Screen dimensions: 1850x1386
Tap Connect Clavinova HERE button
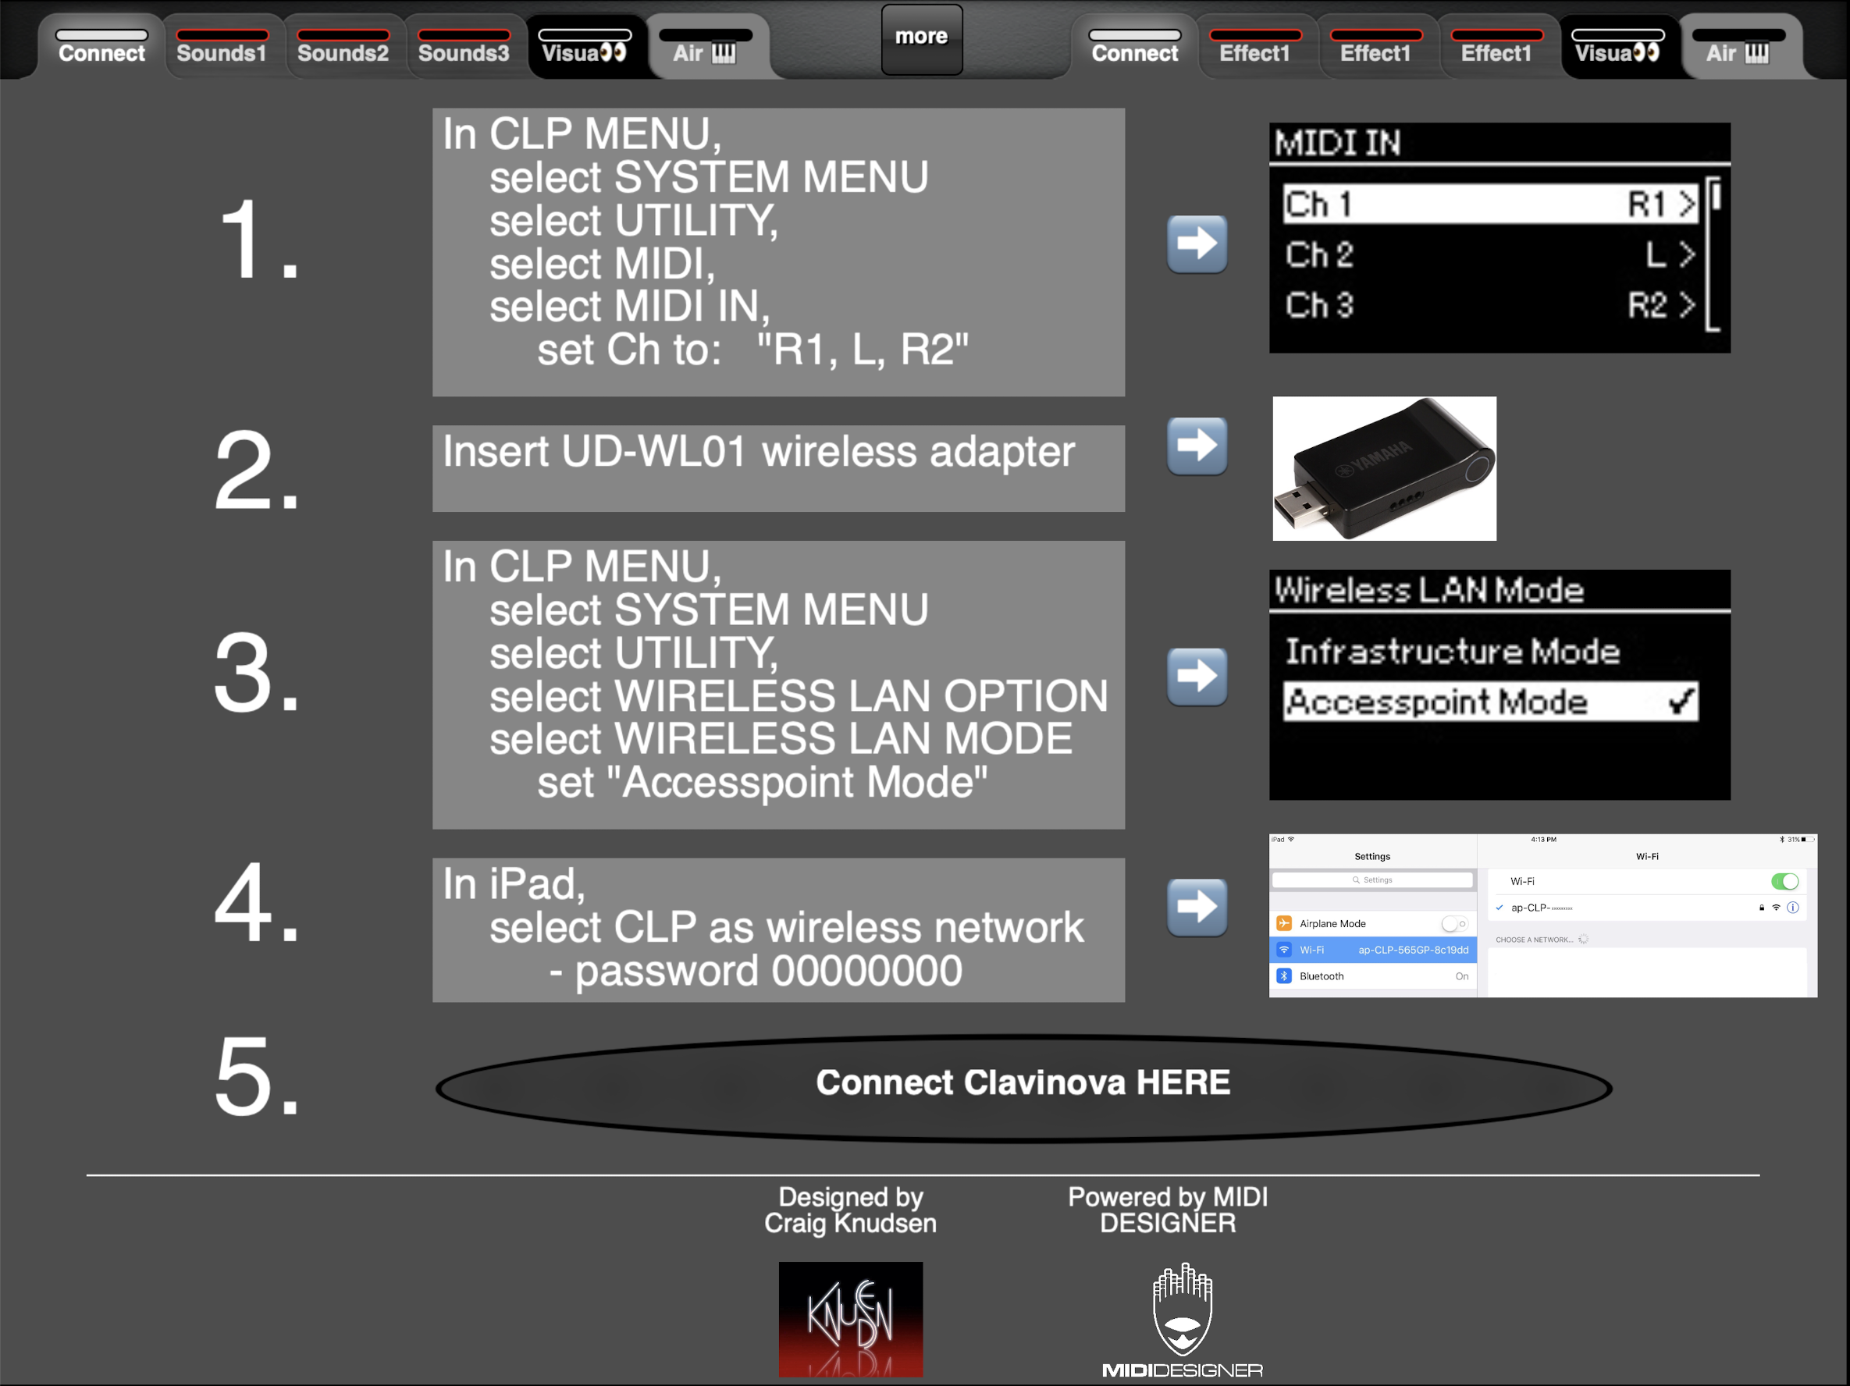pyautogui.click(x=1023, y=1087)
